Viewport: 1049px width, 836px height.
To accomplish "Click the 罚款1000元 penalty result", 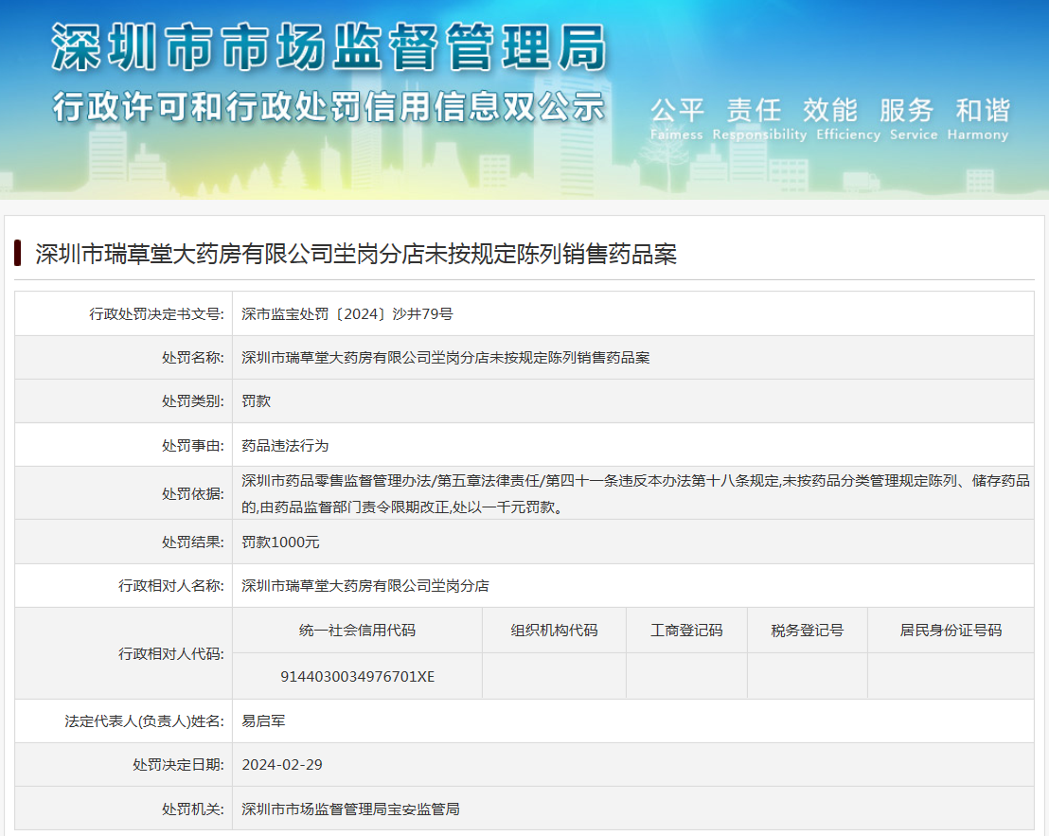I will pyautogui.click(x=280, y=543).
